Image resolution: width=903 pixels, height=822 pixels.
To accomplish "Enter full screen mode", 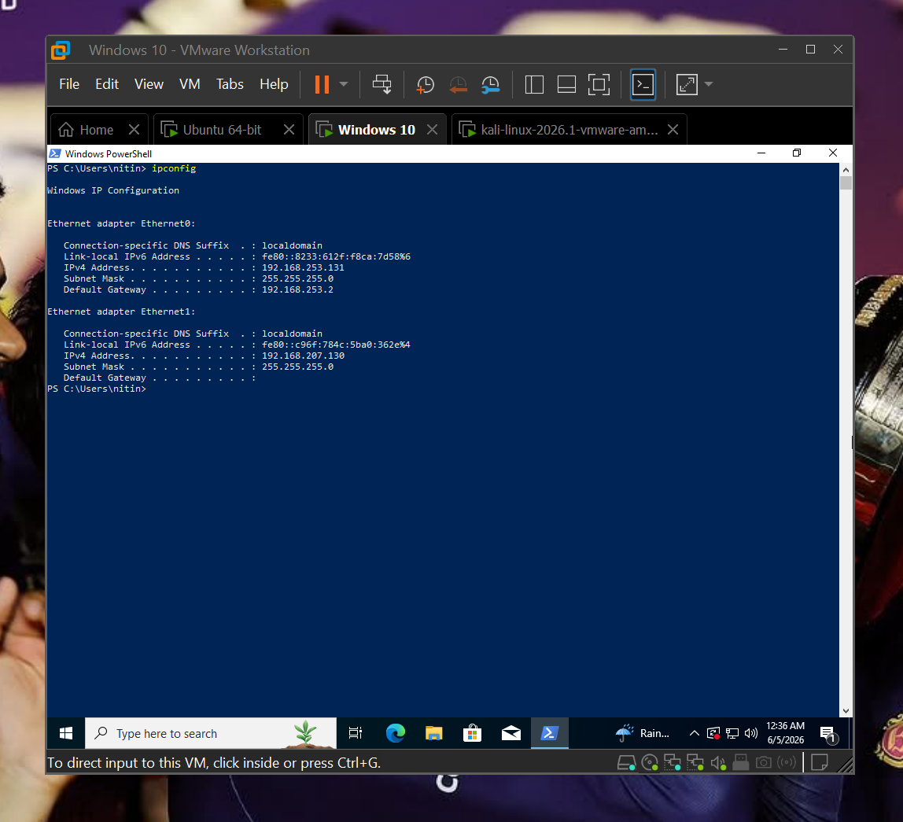I will [x=599, y=85].
